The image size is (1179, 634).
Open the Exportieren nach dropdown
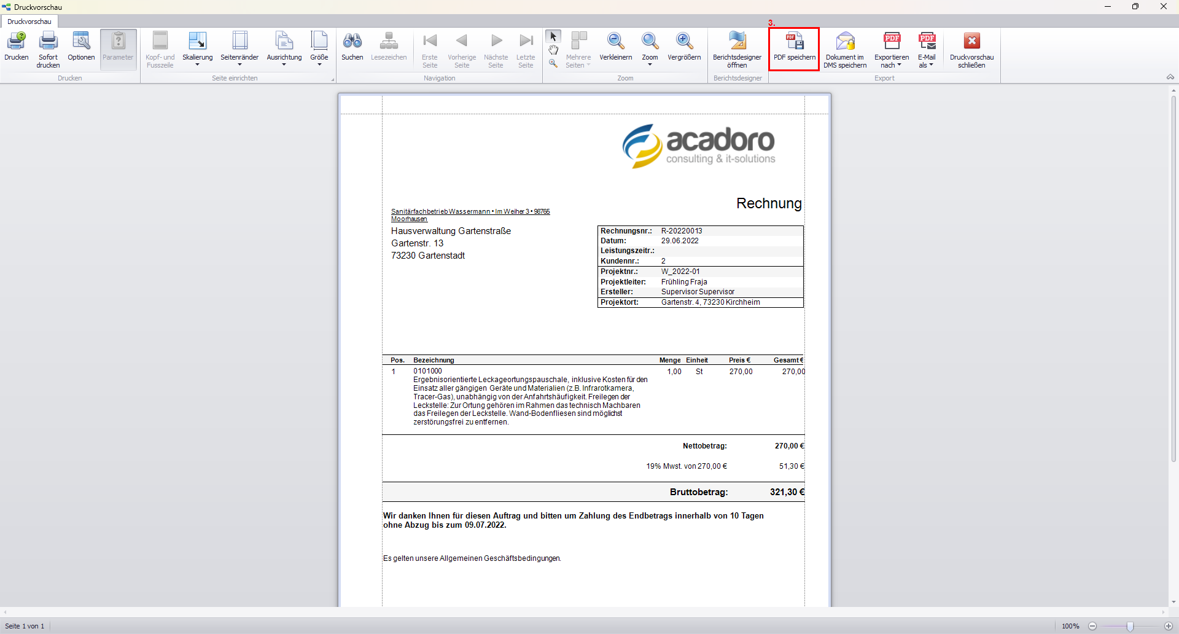click(x=892, y=65)
